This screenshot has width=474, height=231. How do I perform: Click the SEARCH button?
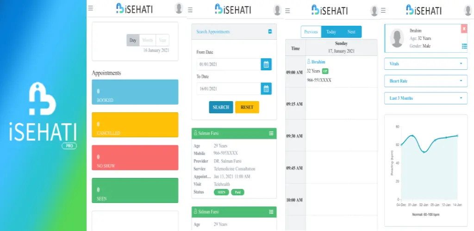point(221,107)
